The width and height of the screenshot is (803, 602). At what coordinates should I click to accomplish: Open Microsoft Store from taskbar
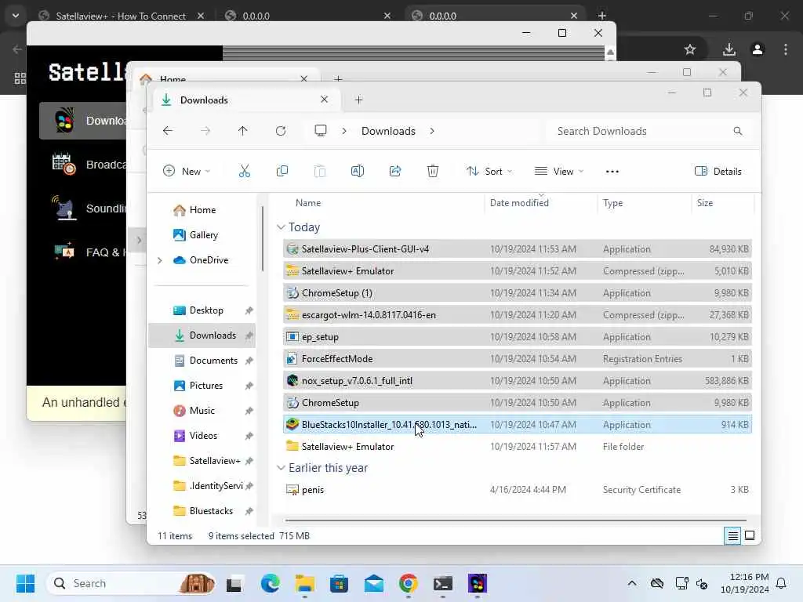pos(339,583)
